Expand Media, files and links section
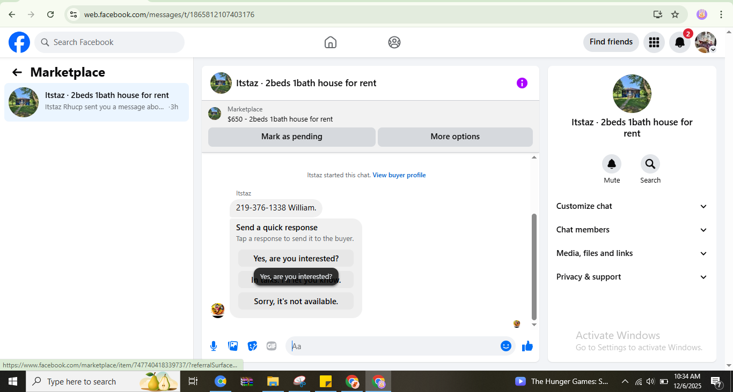 [x=632, y=253]
